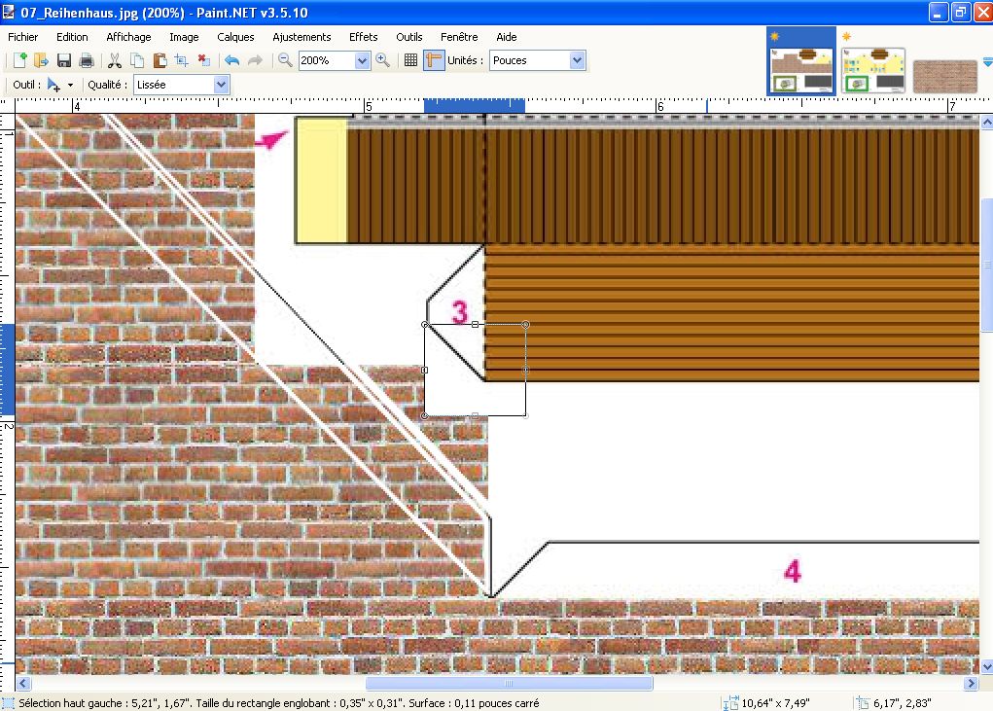Toggle the pixel grid display
The height and width of the screenshot is (711, 993).
[x=410, y=60]
